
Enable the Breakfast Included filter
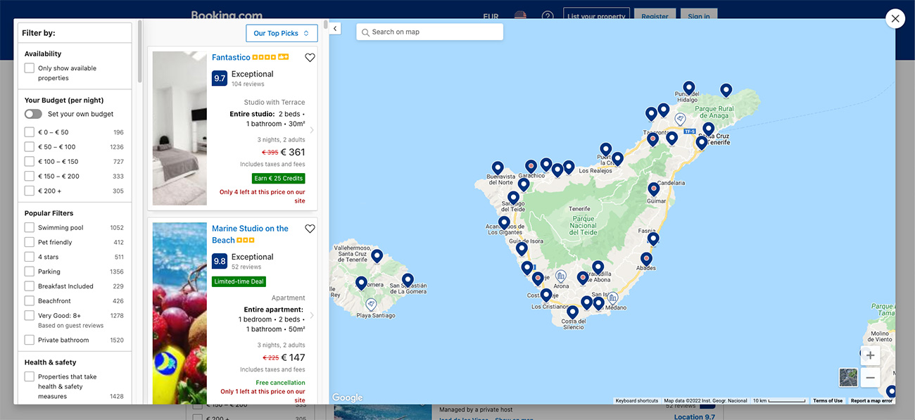[x=30, y=286]
